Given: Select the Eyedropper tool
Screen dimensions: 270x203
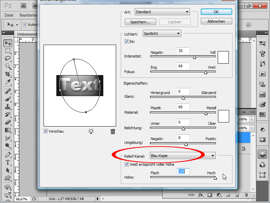Looking at the screenshot, I should tap(8, 82).
